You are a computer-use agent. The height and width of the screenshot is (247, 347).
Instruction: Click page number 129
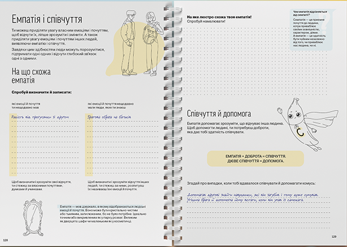pyautogui.click(x=334, y=236)
